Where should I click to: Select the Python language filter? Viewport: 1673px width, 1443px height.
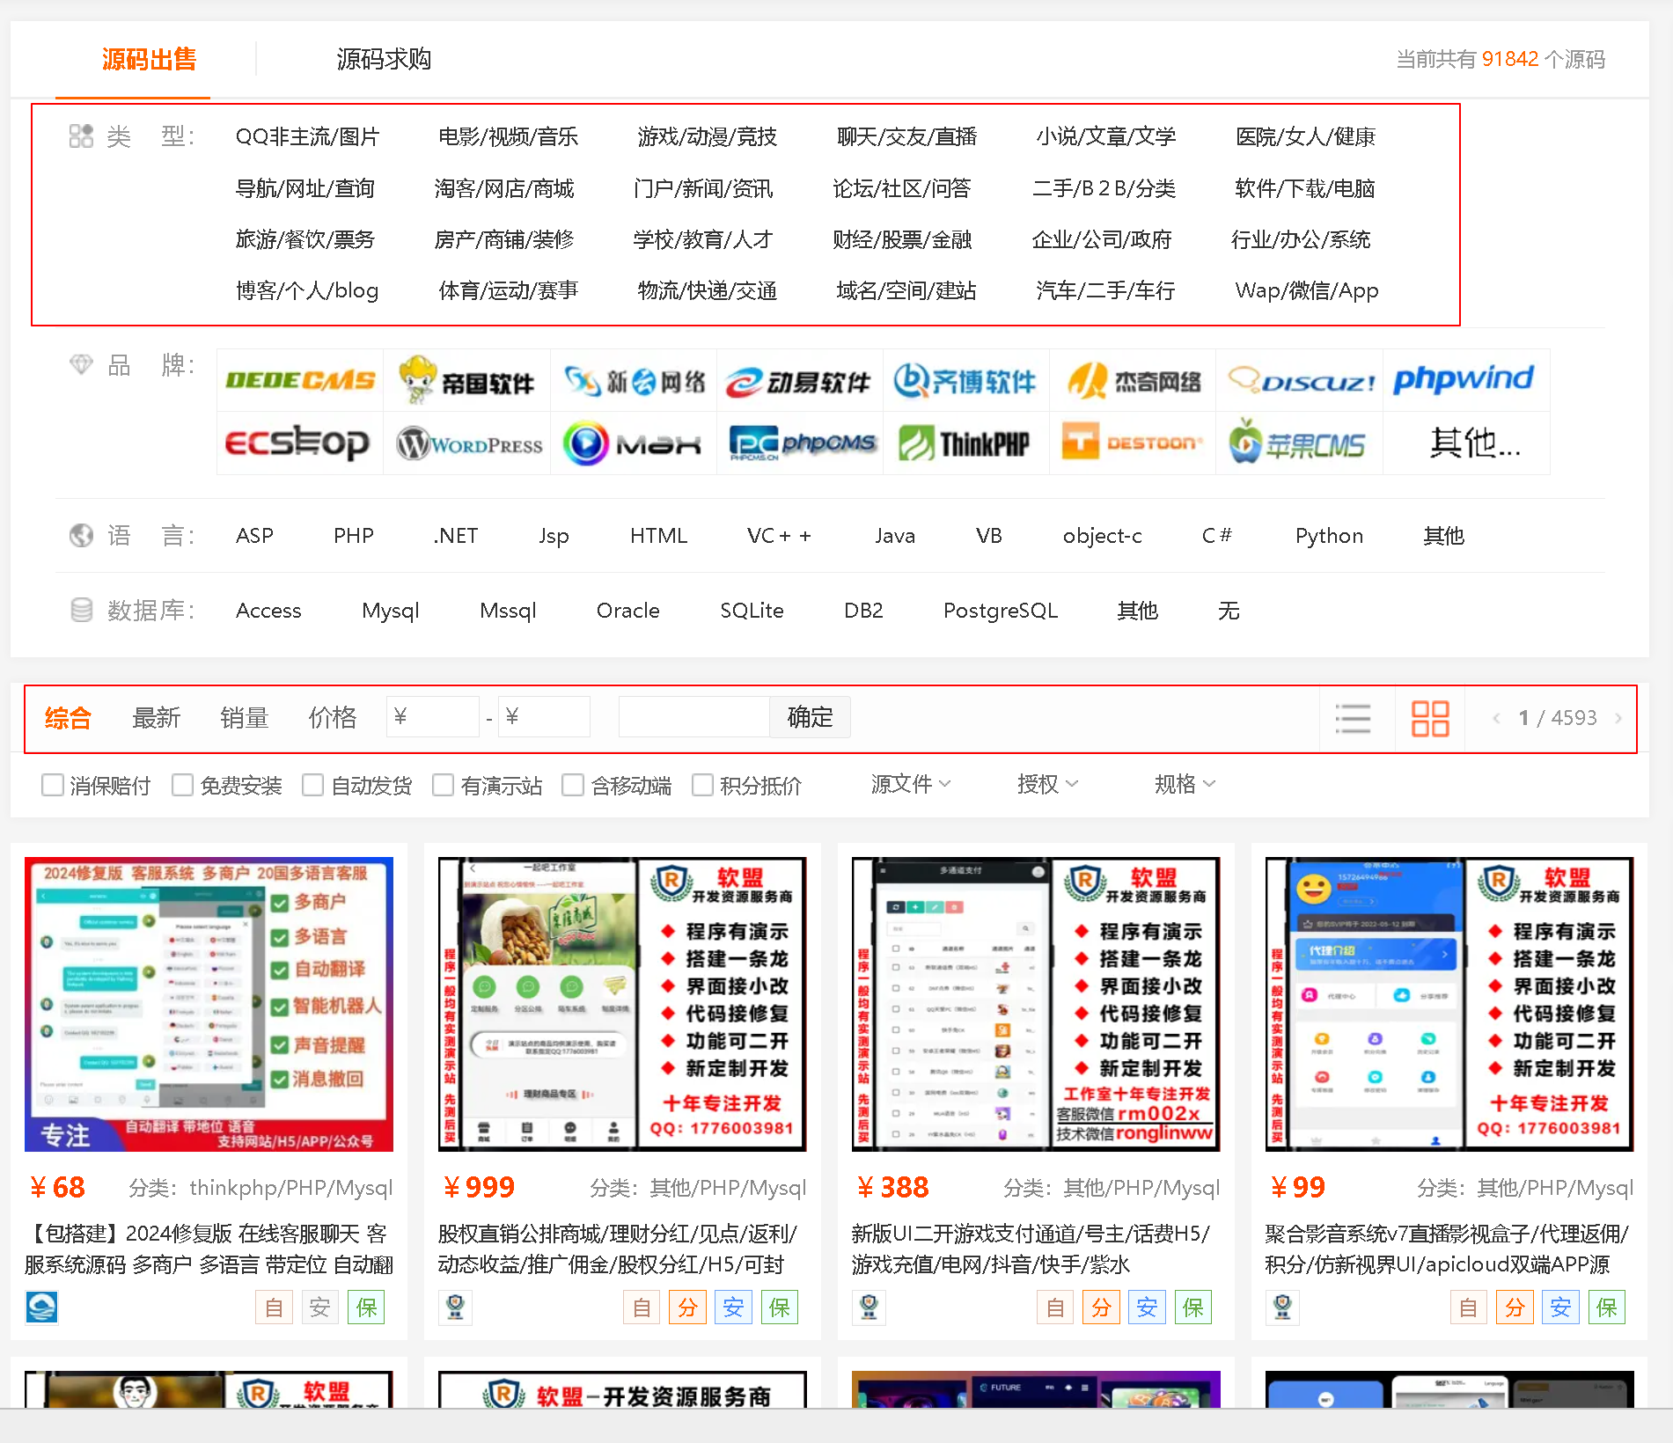point(1329,536)
